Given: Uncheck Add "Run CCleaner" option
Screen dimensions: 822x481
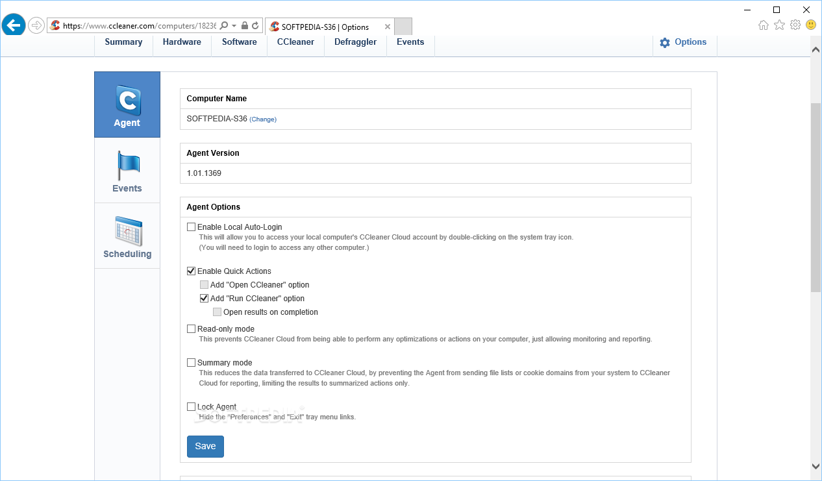Looking at the screenshot, I should coord(204,299).
